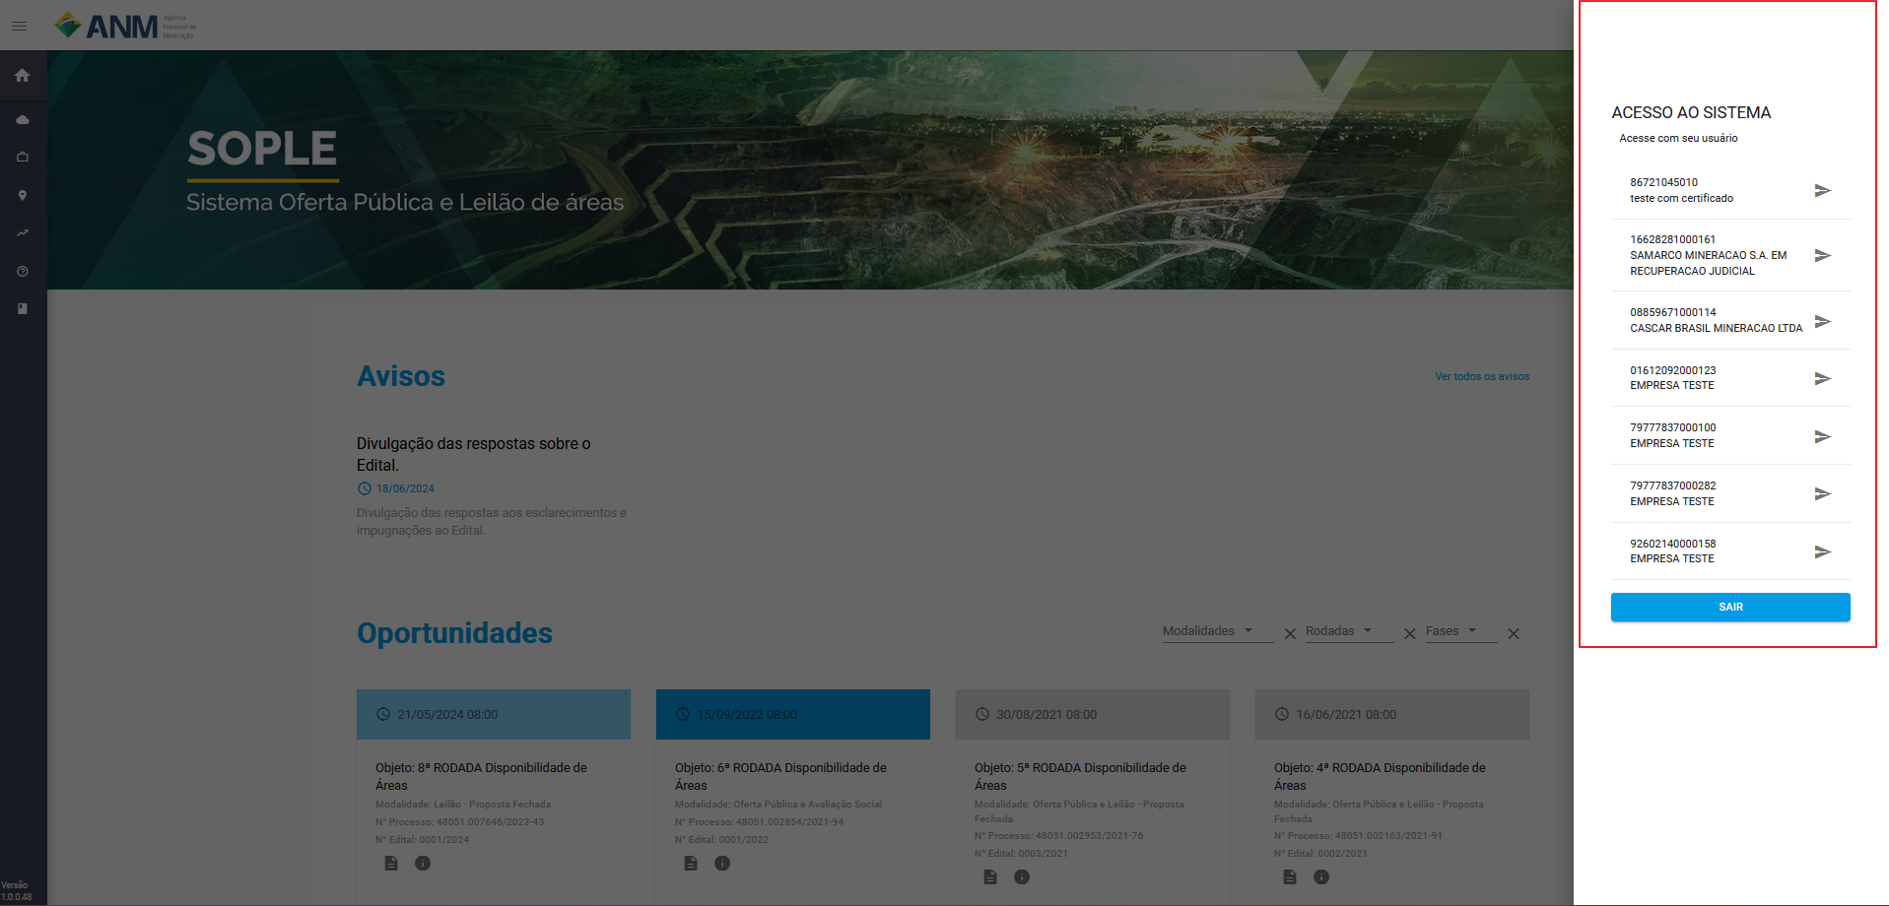This screenshot has width=1889, height=906.
Task: Expand the Fases dropdown filter
Action: [1460, 631]
